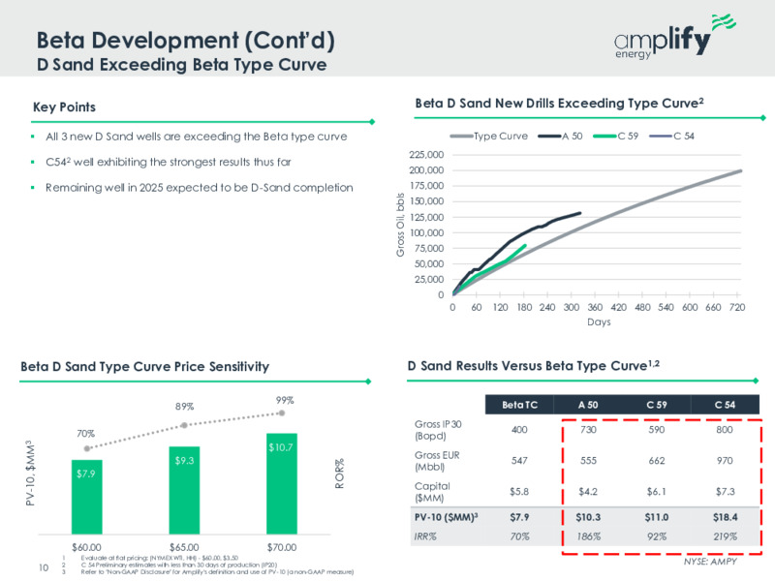Click the "A 50" table column header
Image resolution: width=775 pixels, height=581 pixels.
(588, 405)
